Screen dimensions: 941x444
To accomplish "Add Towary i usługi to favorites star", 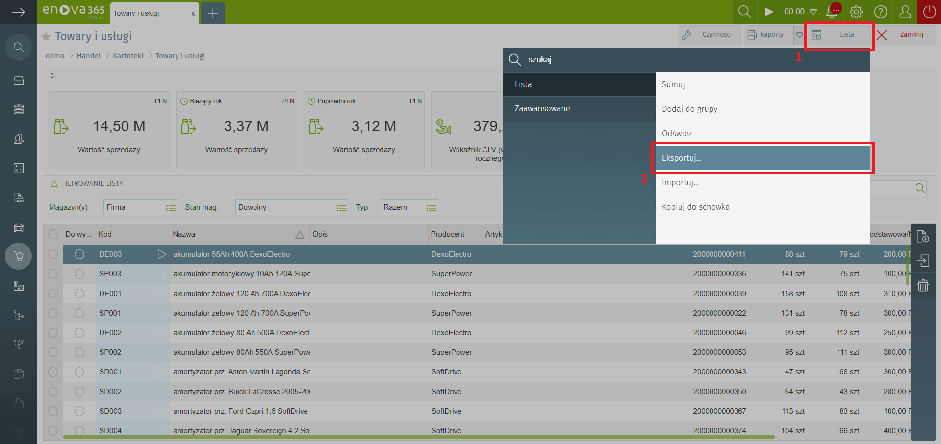I will click(46, 37).
